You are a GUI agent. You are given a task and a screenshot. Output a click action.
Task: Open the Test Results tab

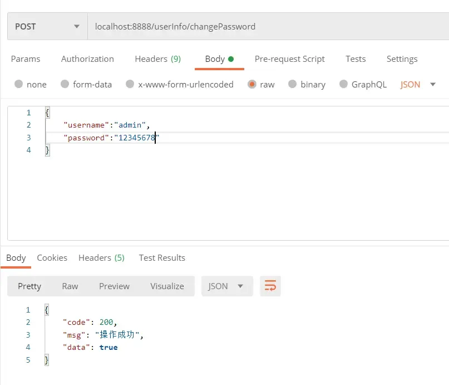click(161, 257)
